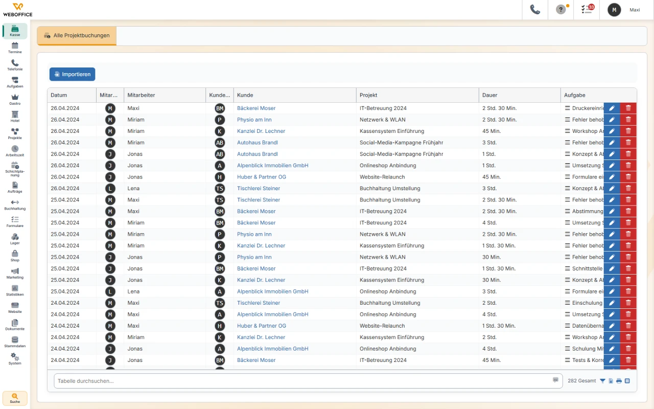
Task: Delete Maxi's 26.04.2024 Bäckerei Moser booking
Action: click(628, 108)
